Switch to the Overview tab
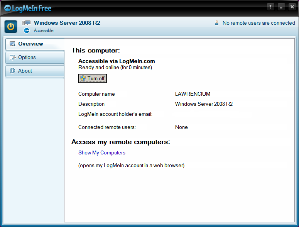Screen dimensions: 299x227 point(31,44)
